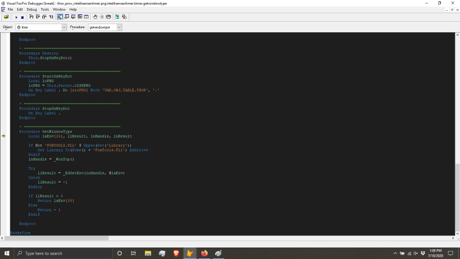Toggle the Call Stack window icon
460x259 pixels.
[80, 17]
